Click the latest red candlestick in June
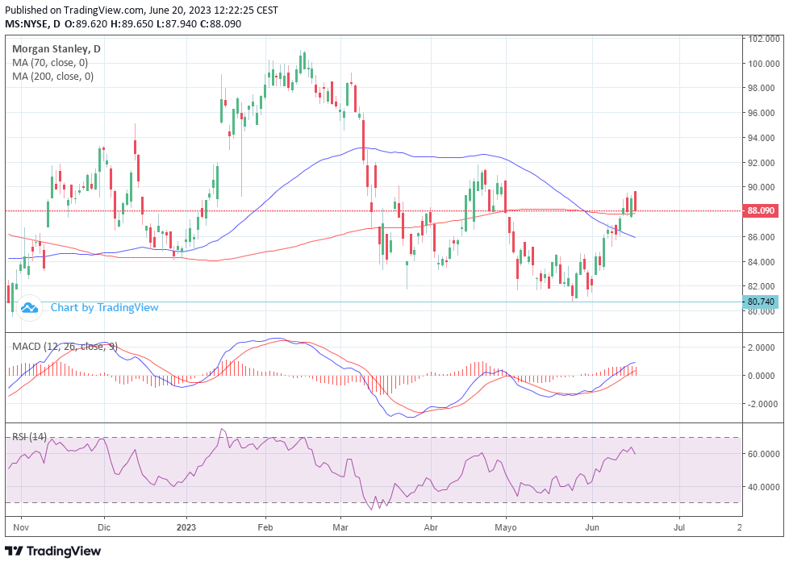This screenshot has height=566, width=789. pyautogui.click(x=636, y=202)
